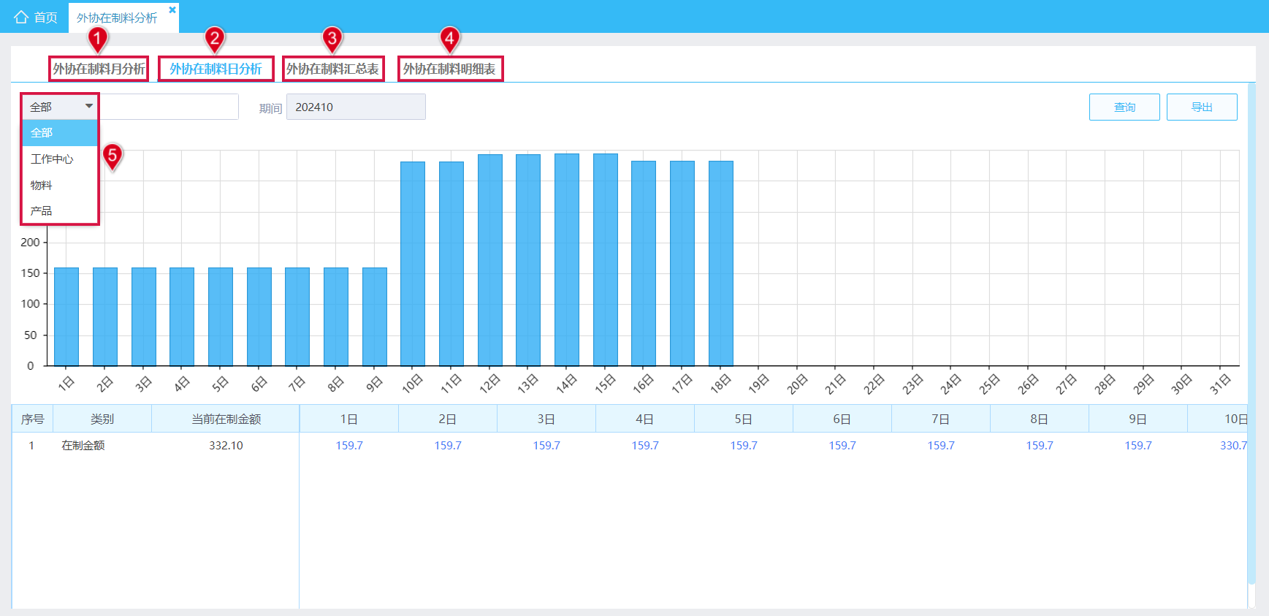1269x616 pixels.
Task: Switch to 外协在制料日分析 tab
Action: pos(216,69)
